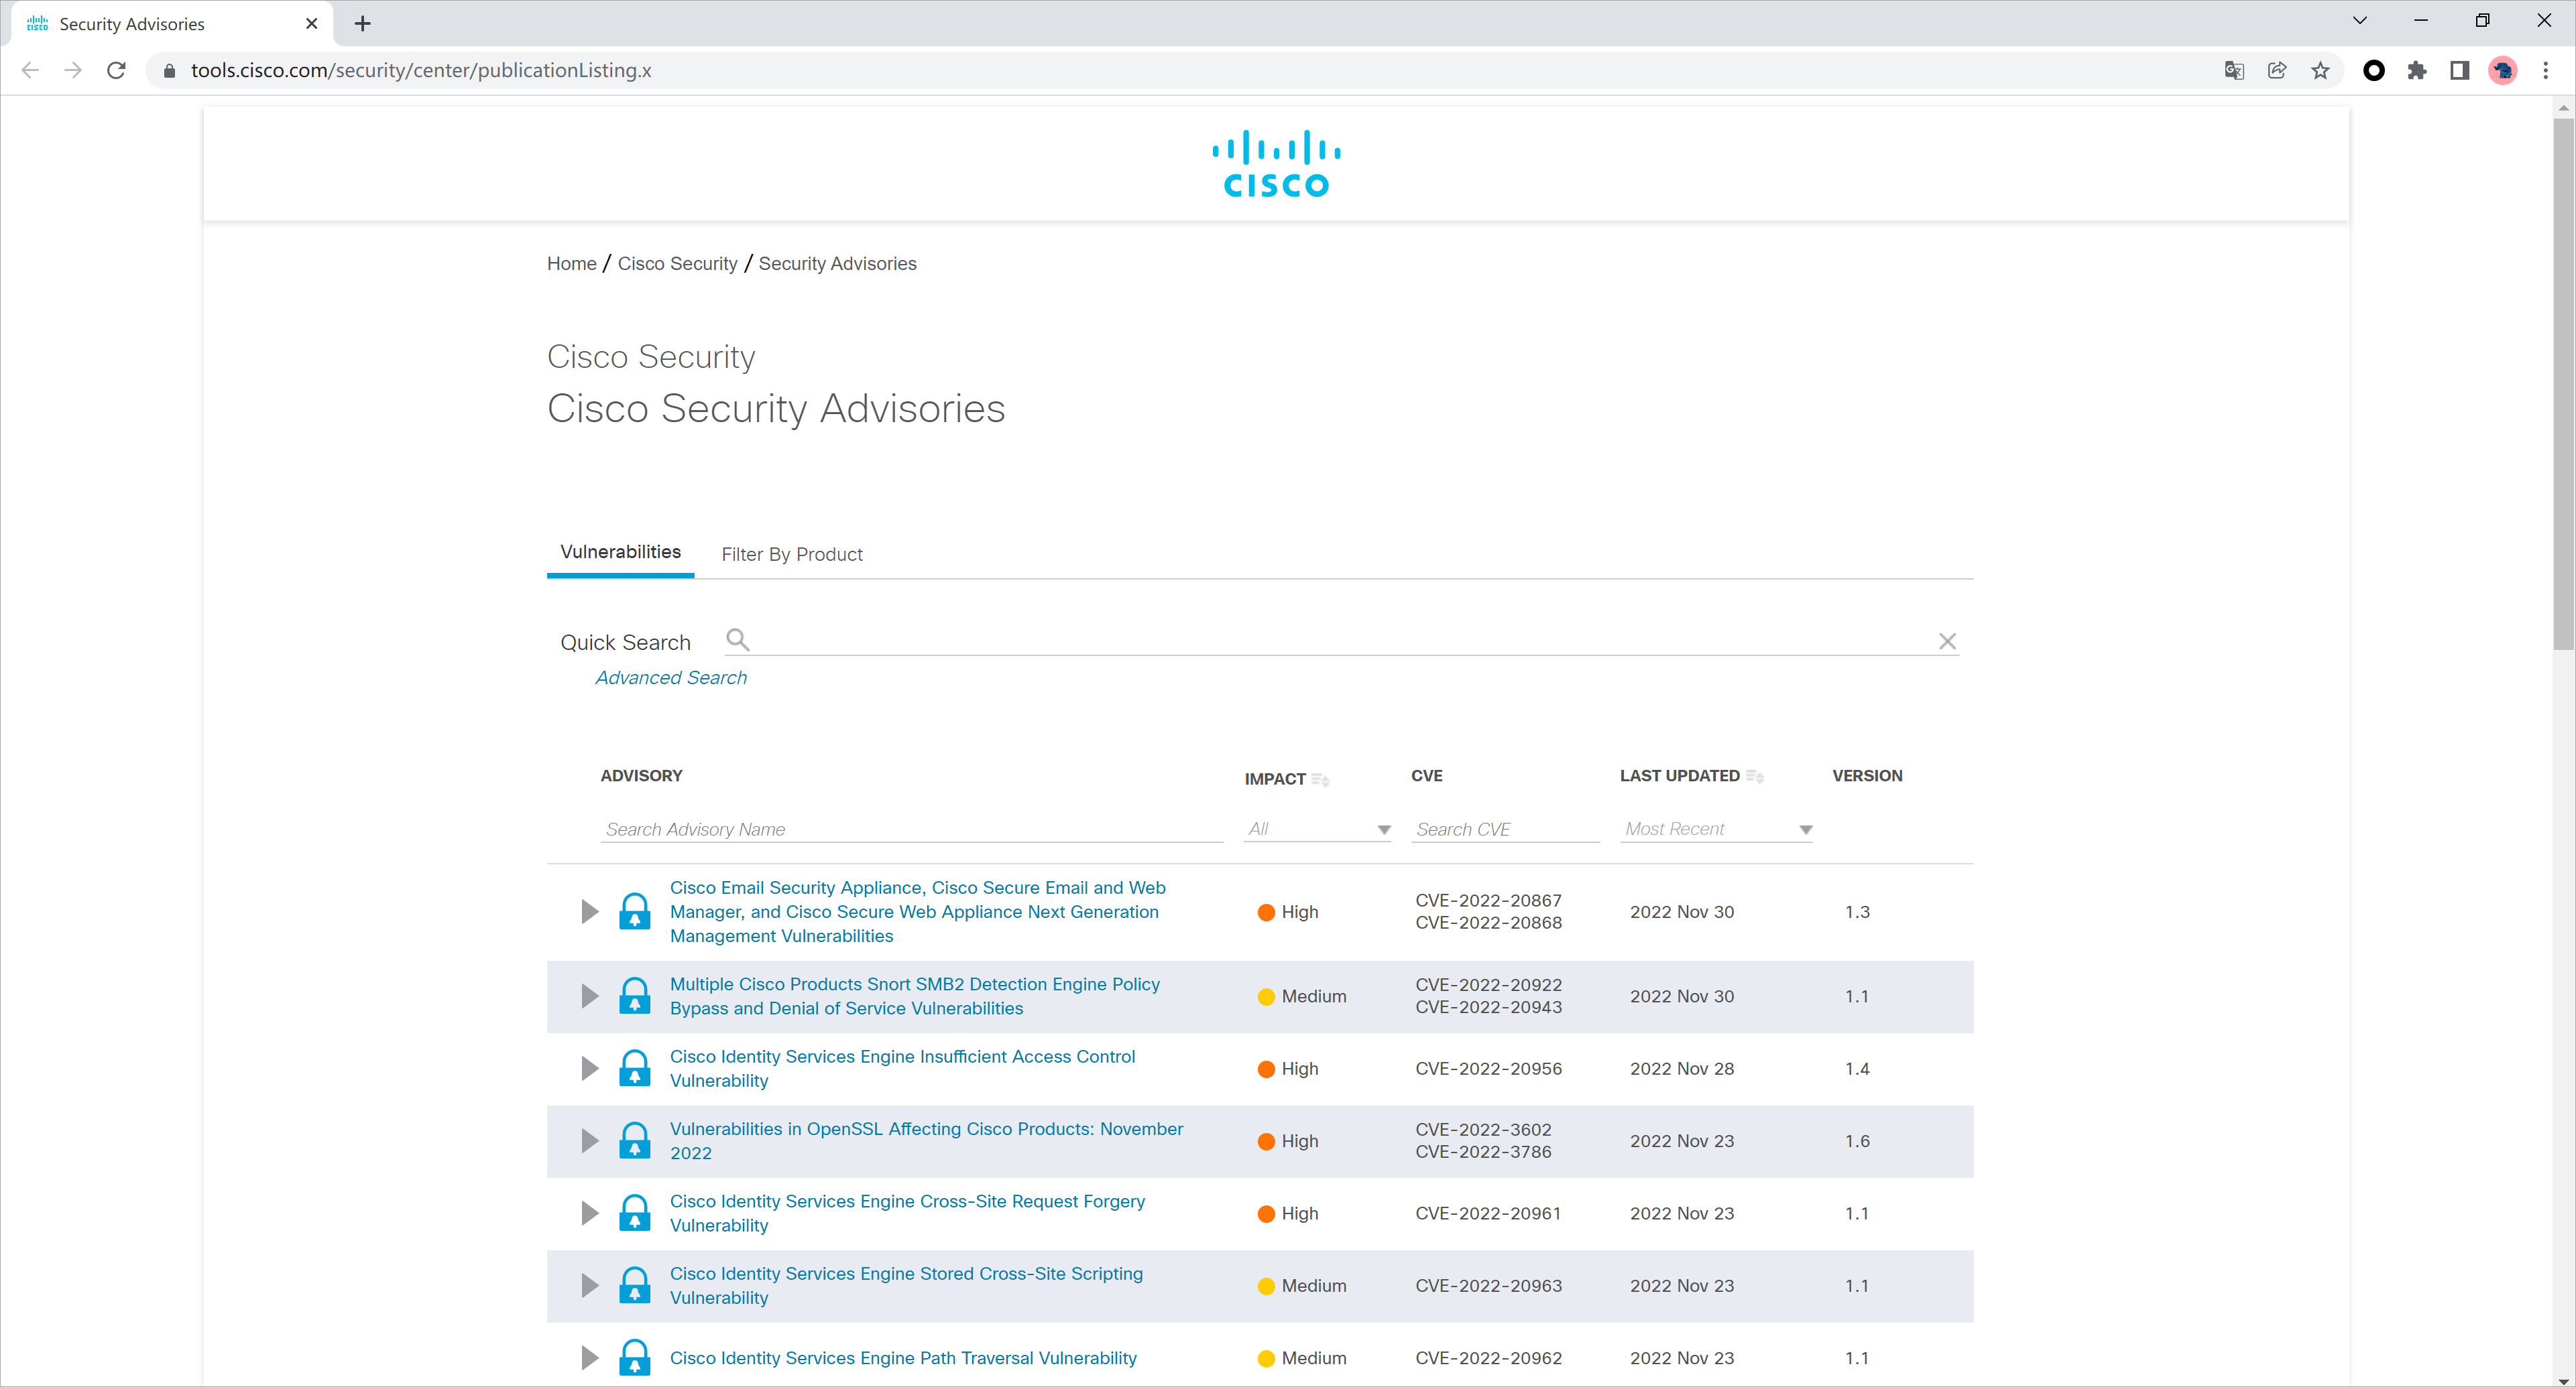The height and width of the screenshot is (1387, 2576).
Task: Reload the page with the refresh icon
Action: click(x=116, y=70)
